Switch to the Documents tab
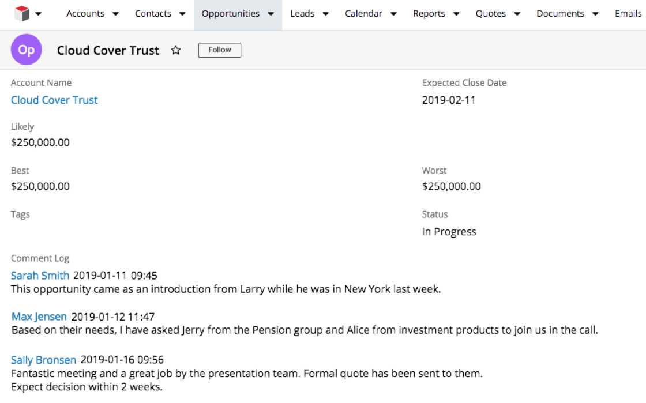The image size is (646, 403). pos(560,14)
